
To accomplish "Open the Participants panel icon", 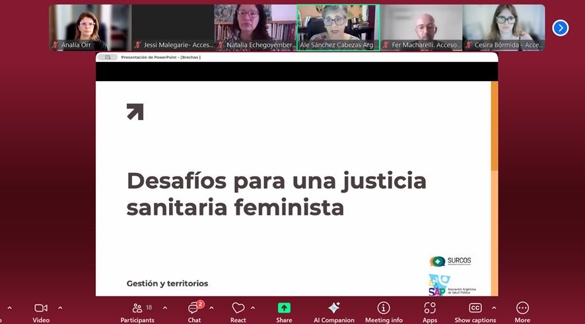I will pyautogui.click(x=137, y=308).
